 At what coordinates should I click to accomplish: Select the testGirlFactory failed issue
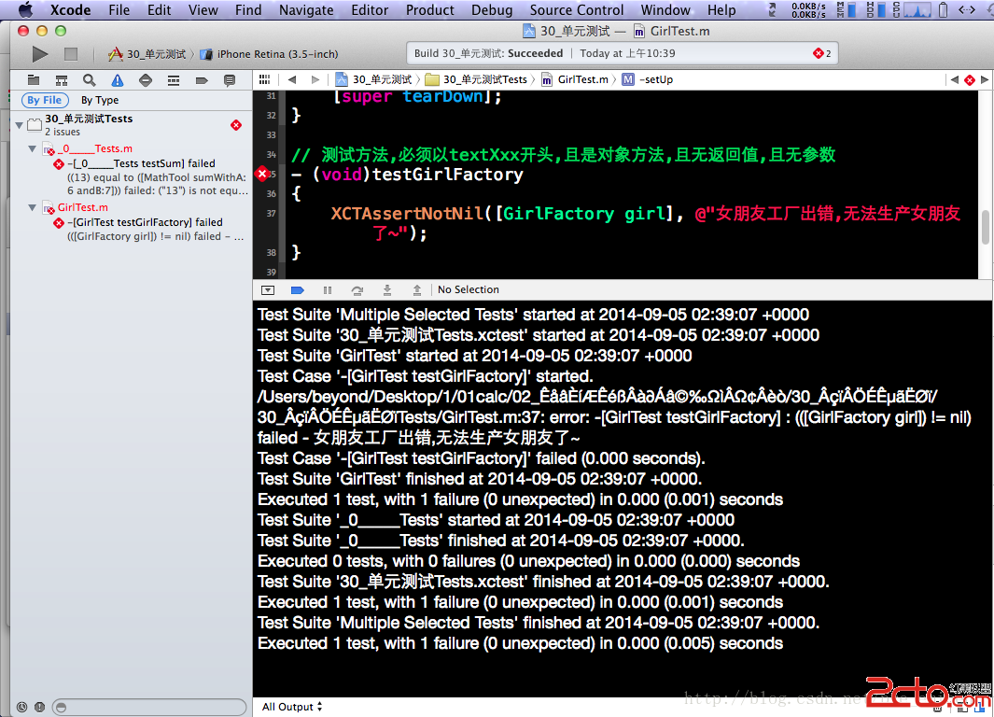tap(149, 229)
